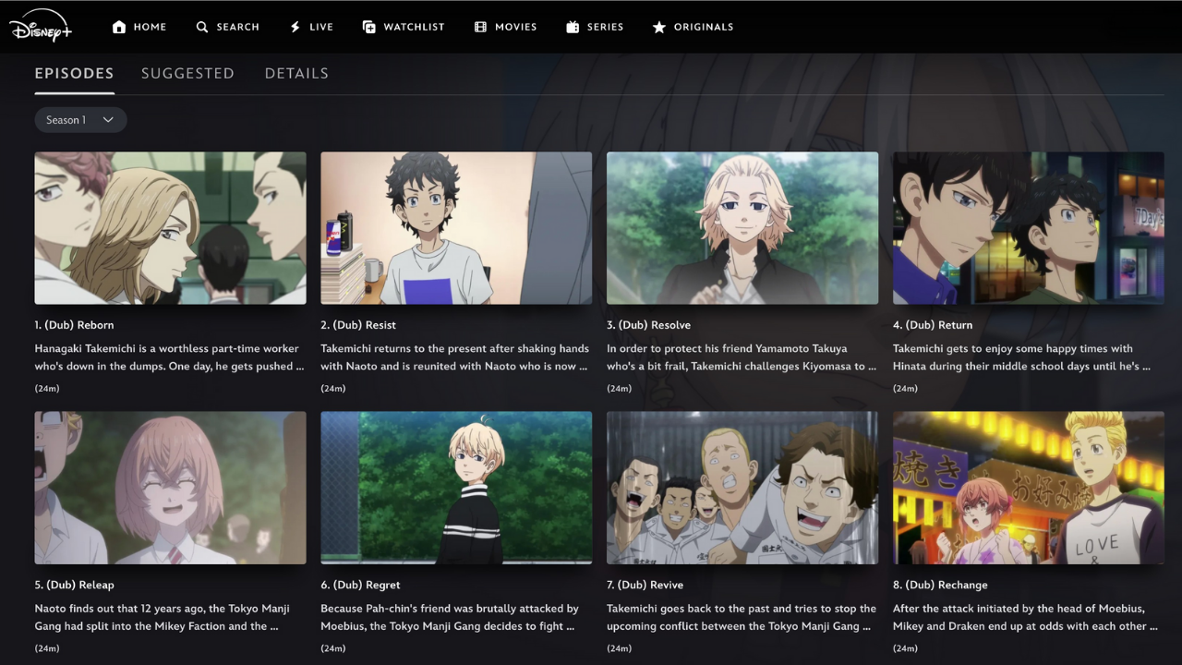This screenshot has width=1182, height=665.
Task: Play episode 8 Rechange thumbnail
Action: (1028, 488)
